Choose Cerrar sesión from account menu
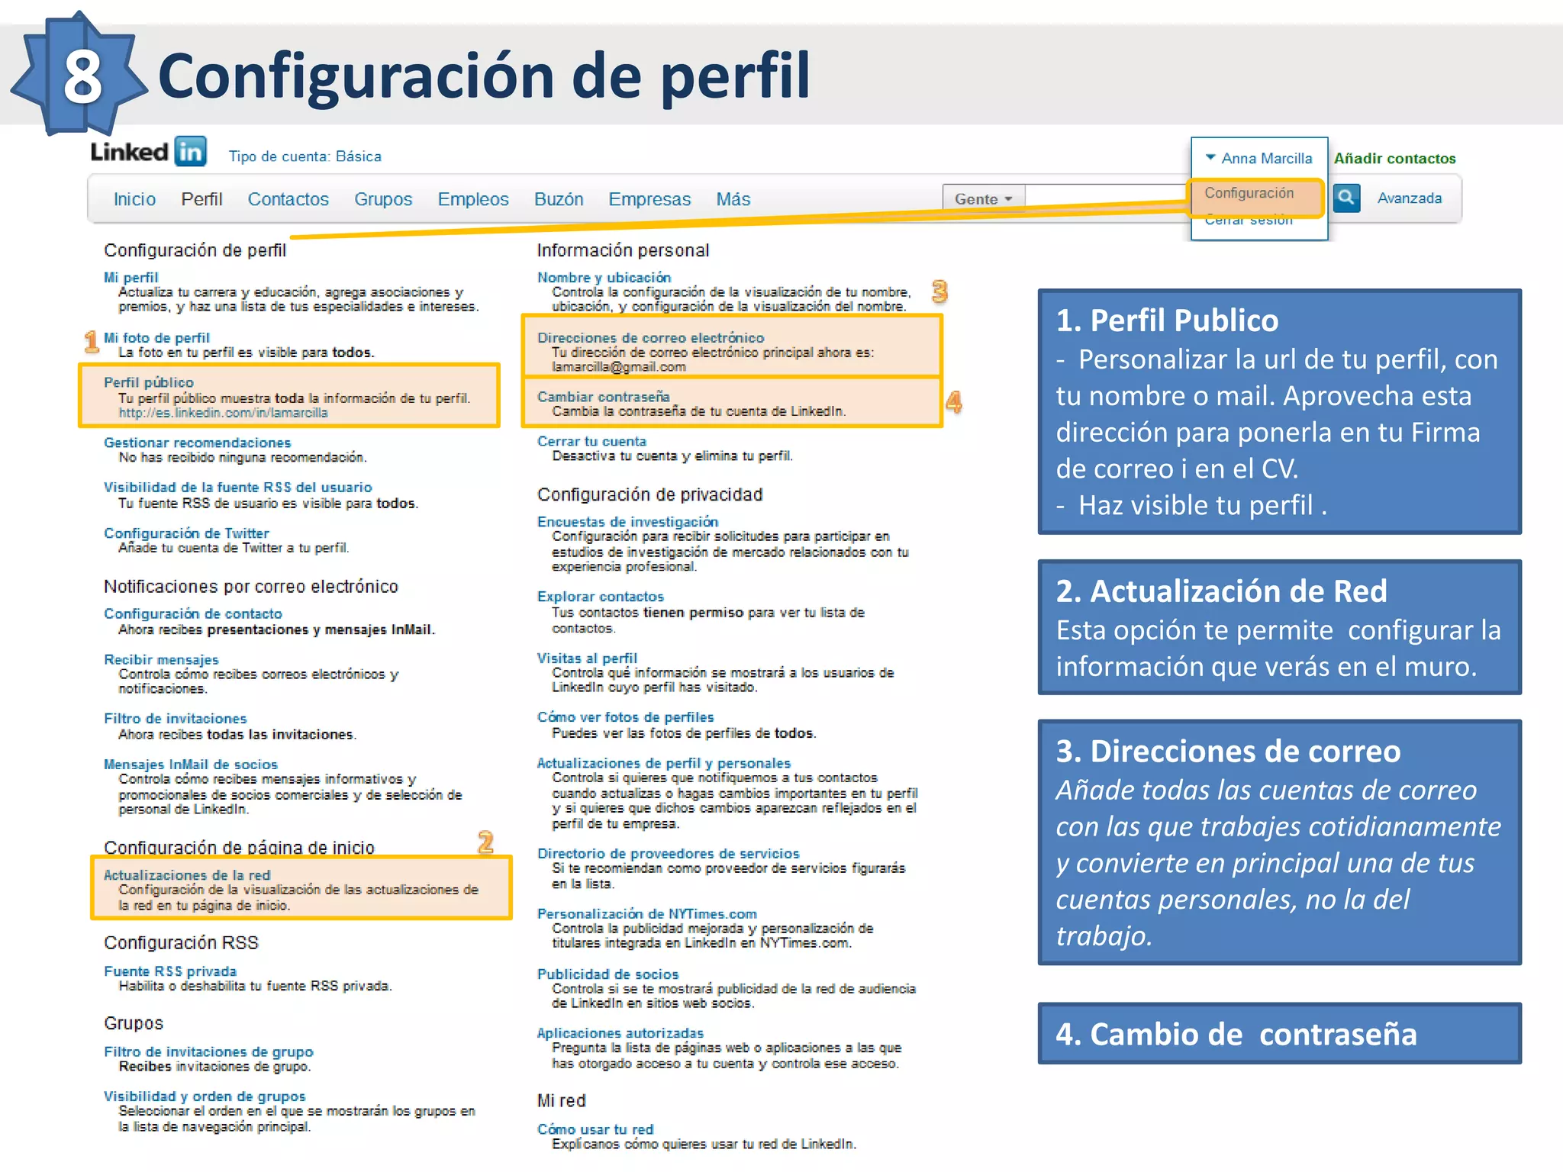 coord(1249,221)
